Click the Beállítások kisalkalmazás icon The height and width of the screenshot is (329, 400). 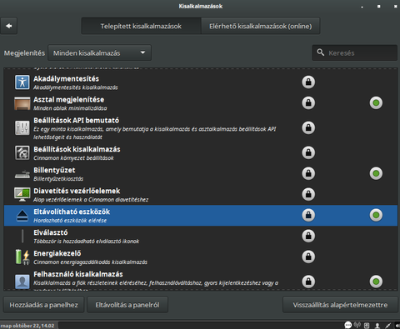click(22, 152)
